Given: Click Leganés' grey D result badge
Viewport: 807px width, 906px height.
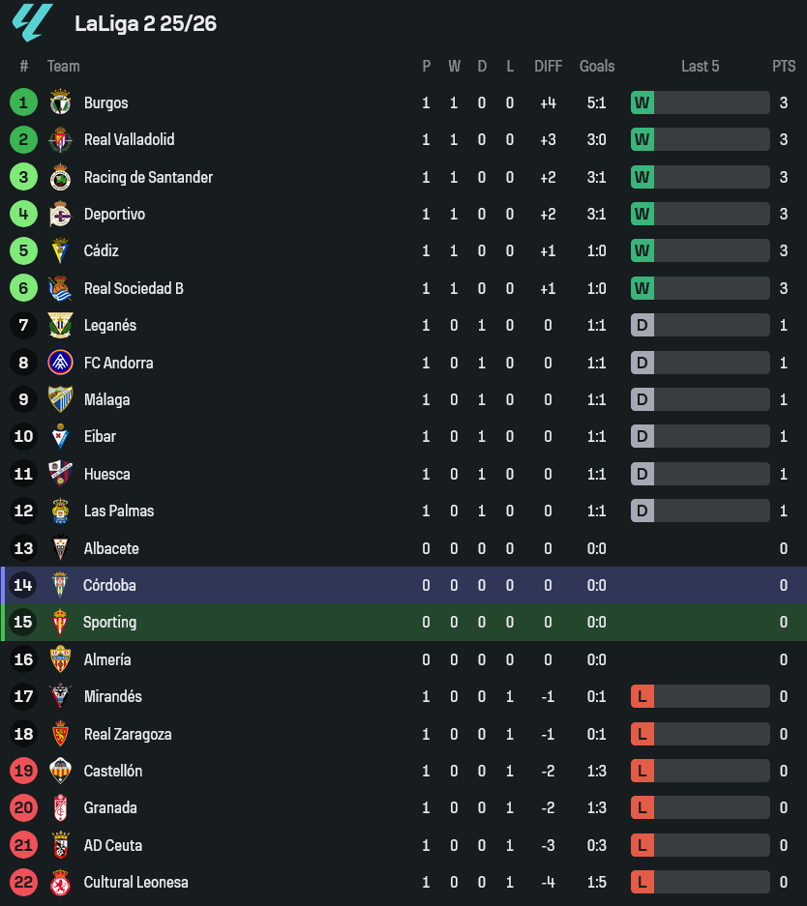Looking at the screenshot, I should 642,326.
